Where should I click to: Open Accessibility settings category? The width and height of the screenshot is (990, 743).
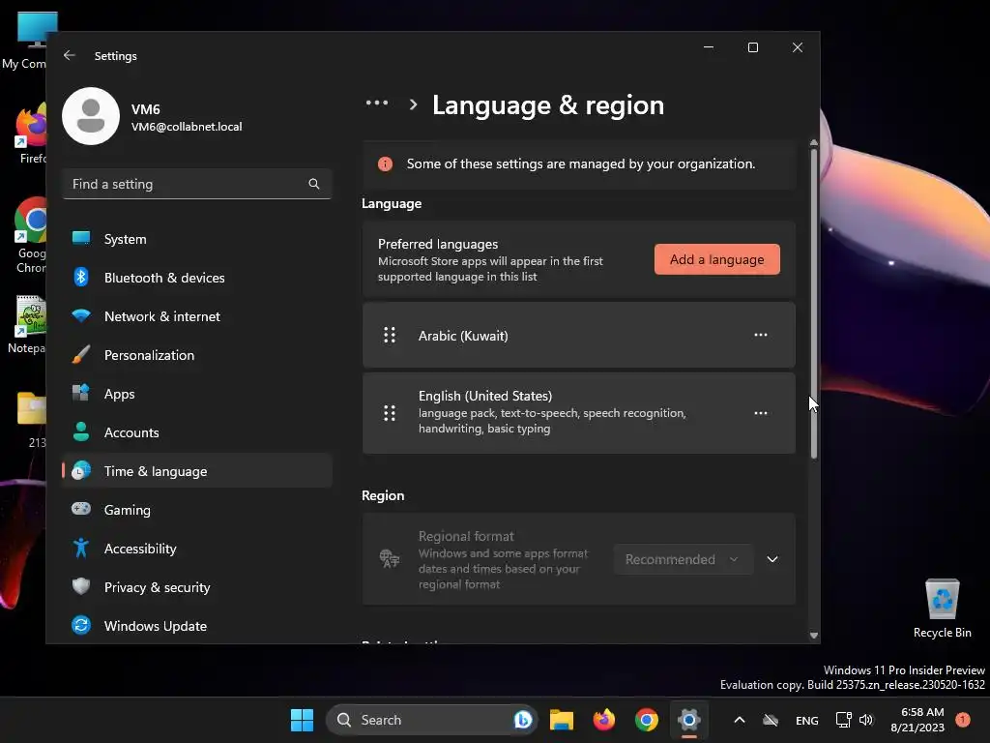pos(197,549)
